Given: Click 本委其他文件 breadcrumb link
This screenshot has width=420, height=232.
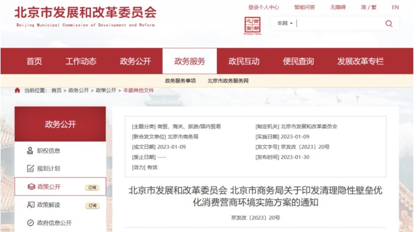Looking at the screenshot, I should click(139, 90).
